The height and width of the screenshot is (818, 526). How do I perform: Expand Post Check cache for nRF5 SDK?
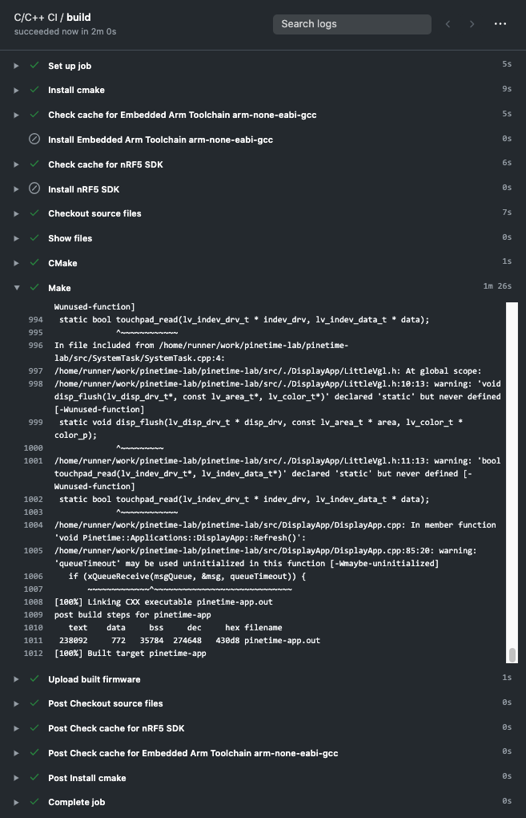click(16, 728)
